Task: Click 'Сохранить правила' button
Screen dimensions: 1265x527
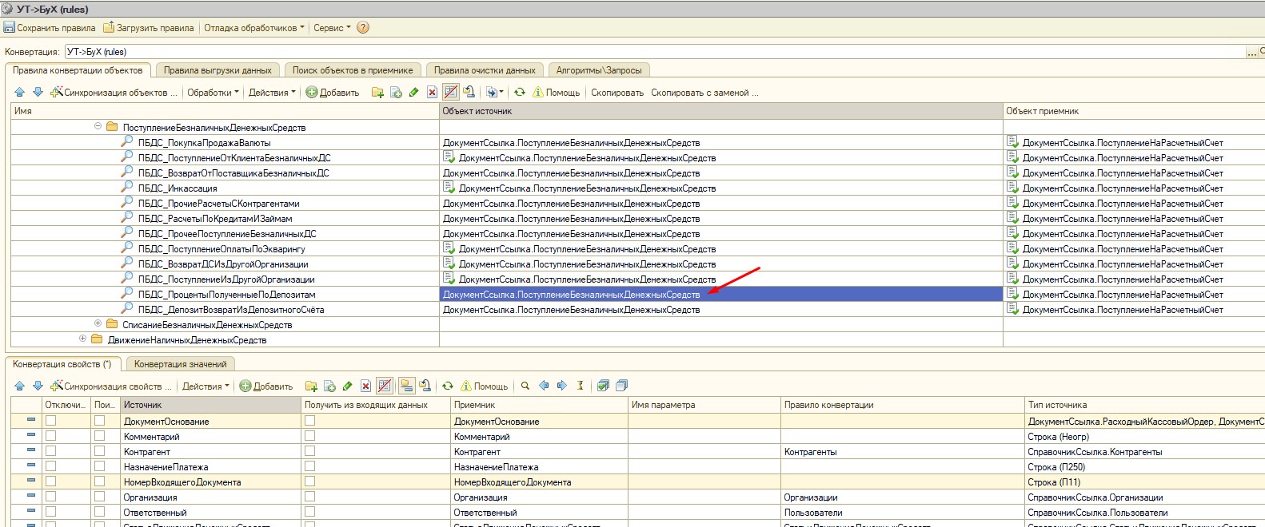Action: coord(50,27)
